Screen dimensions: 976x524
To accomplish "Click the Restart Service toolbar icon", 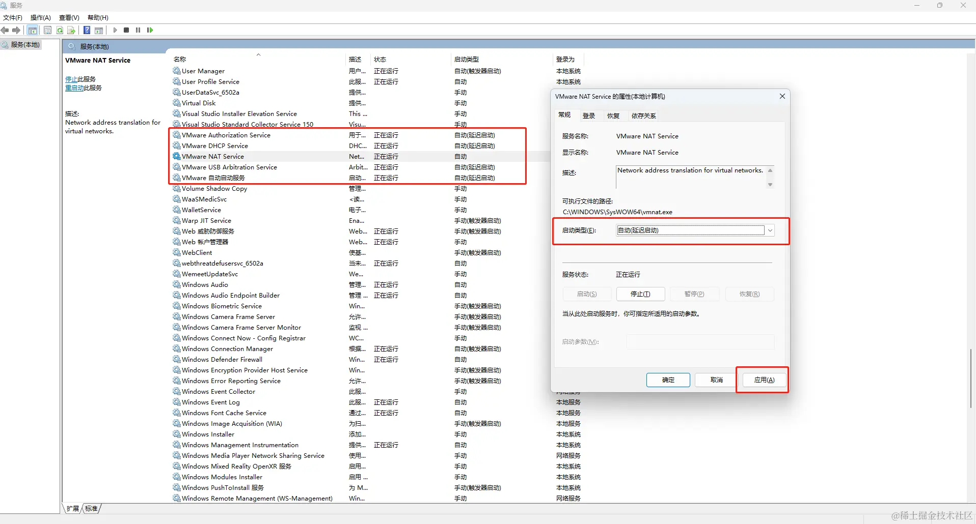I will click(150, 30).
